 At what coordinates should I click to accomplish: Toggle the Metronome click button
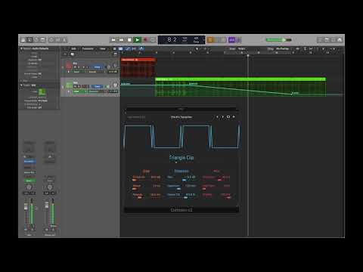click(x=239, y=40)
